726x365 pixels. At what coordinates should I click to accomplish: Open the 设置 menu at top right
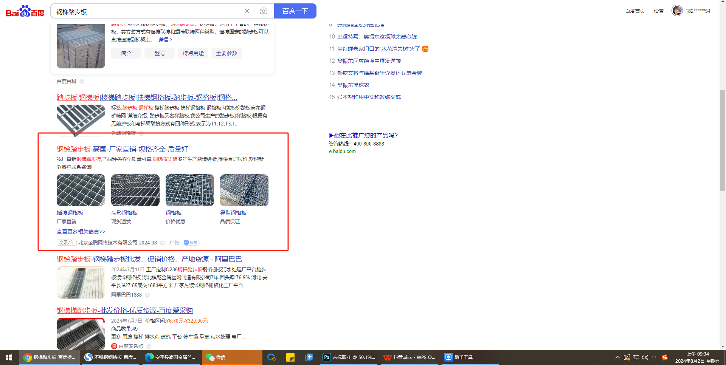click(659, 11)
